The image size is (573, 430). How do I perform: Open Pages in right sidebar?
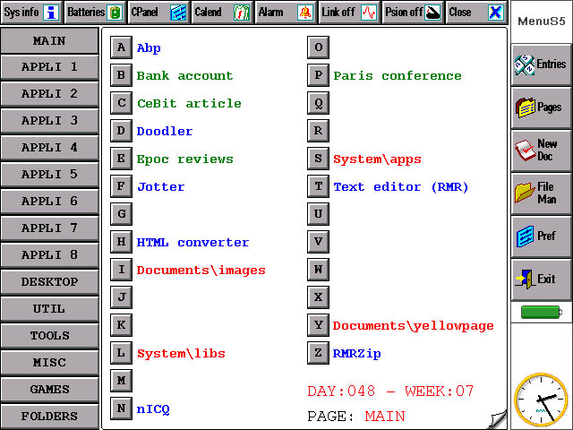(x=541, y=107)
